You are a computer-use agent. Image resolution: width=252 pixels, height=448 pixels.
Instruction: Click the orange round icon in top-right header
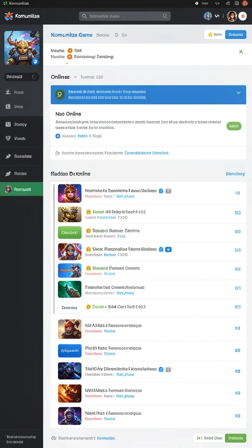pyautogui.click(x=242, y=16)
